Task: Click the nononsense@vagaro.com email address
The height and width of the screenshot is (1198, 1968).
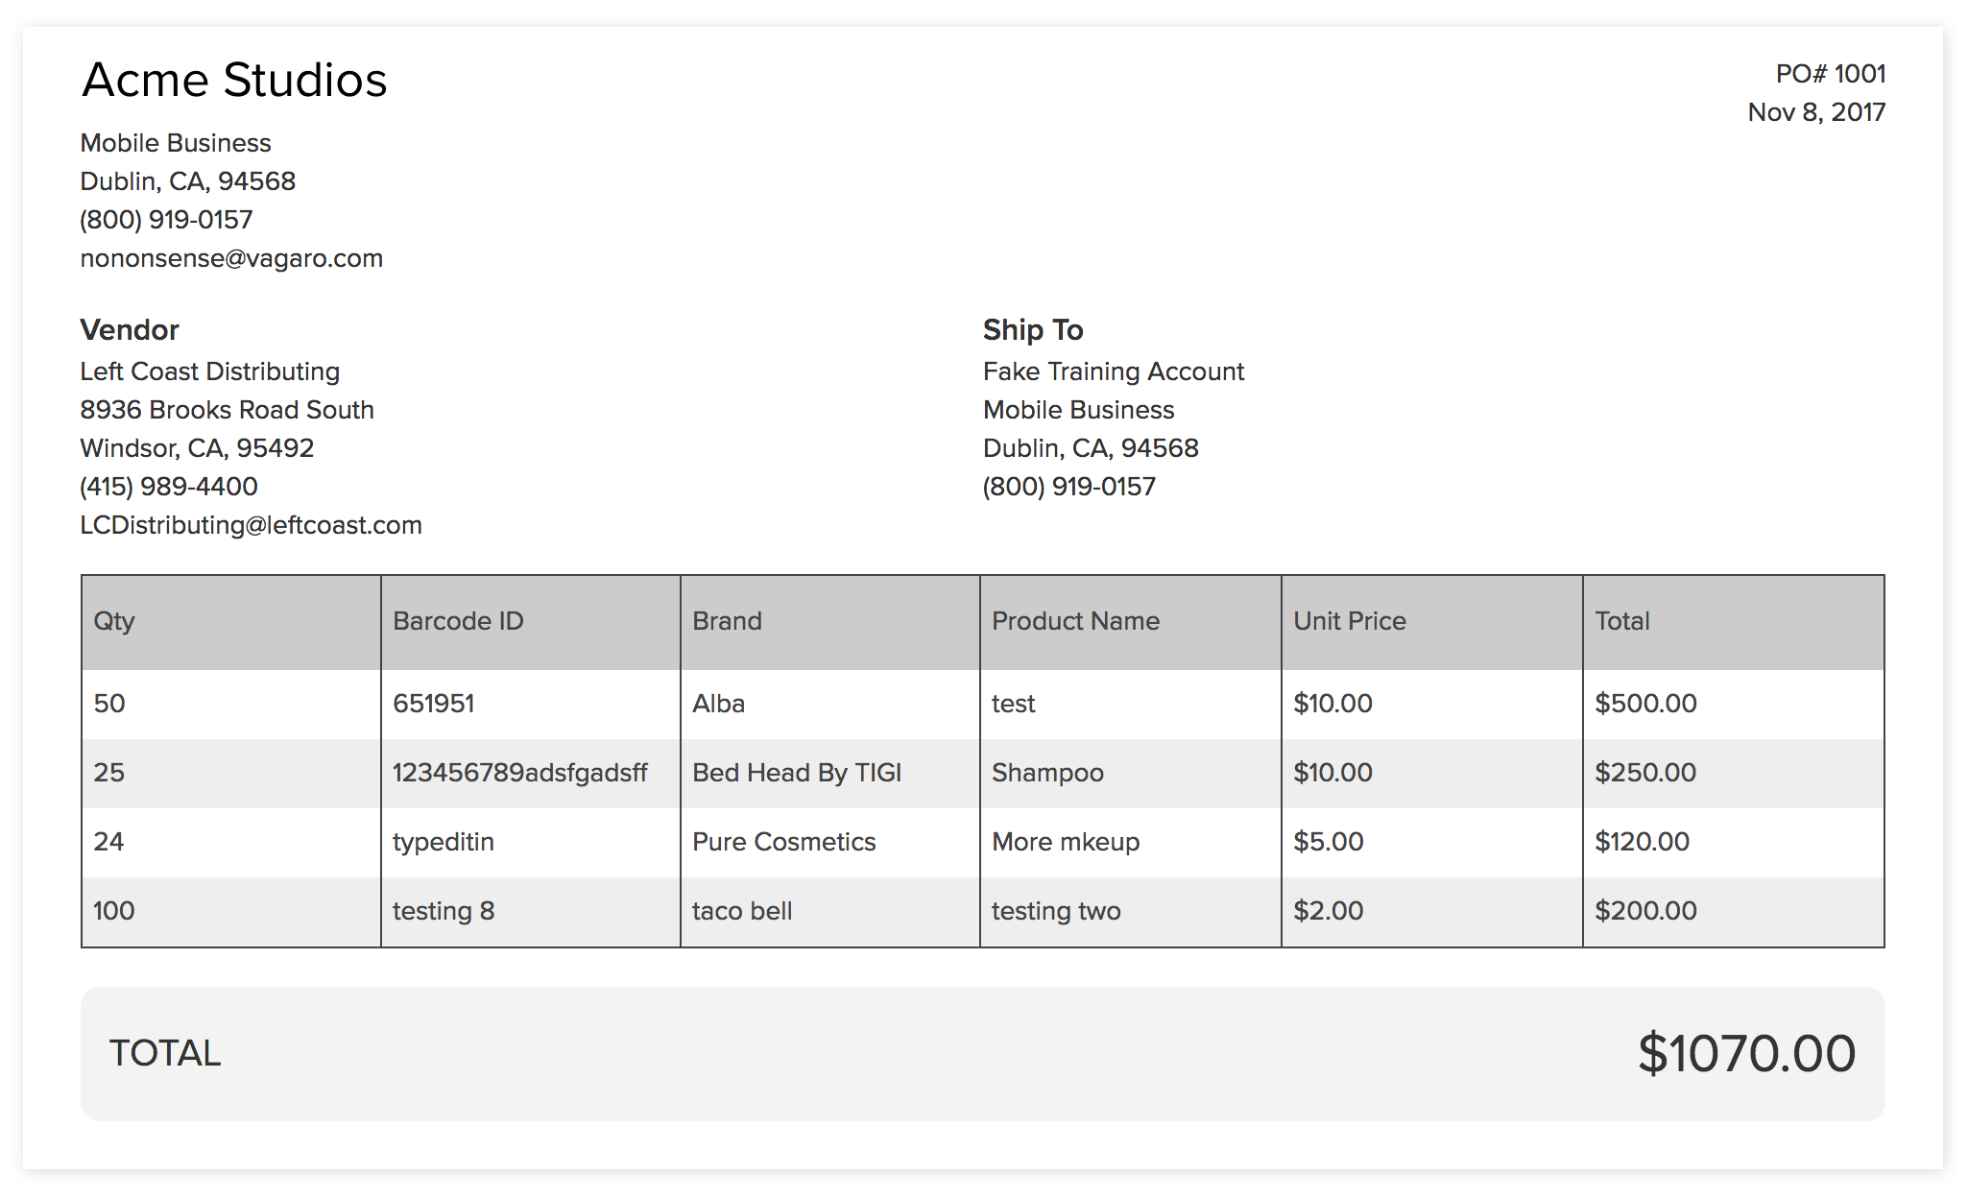Action: pyautogui.click(x=231, y=258)
